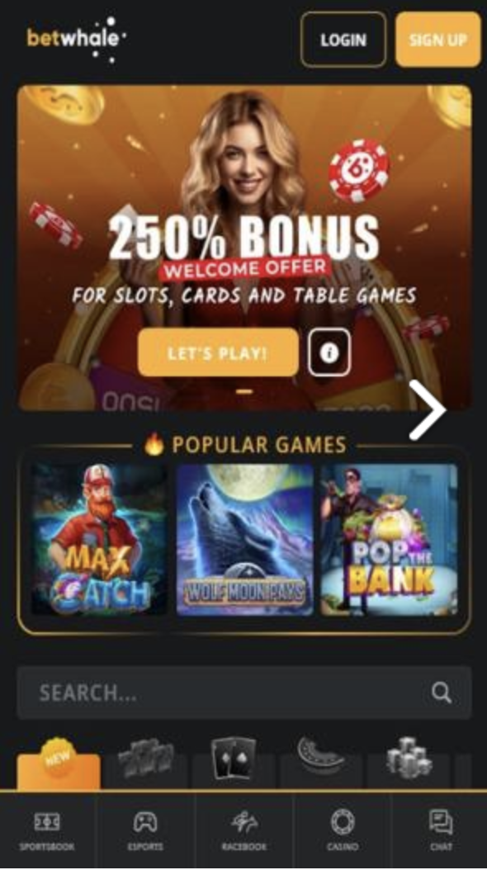
Task: Show bonus info icon button
Action: click(x=329, y=352)
